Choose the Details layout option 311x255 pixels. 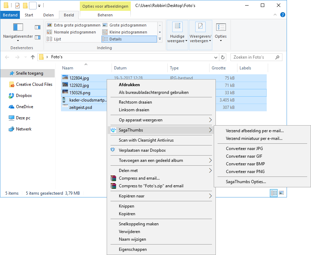tap(129, 39)
